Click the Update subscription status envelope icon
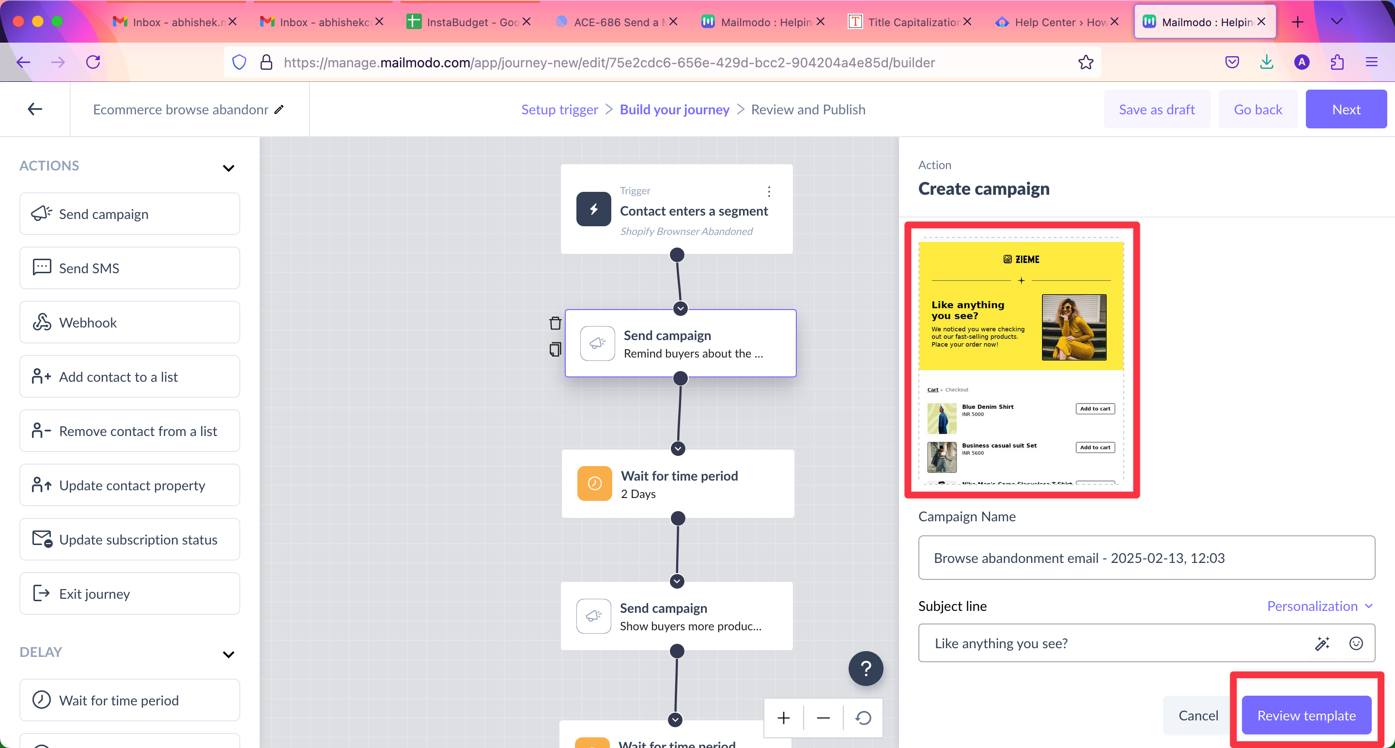This screenshot has width=1395, height=748. point(42,539)
